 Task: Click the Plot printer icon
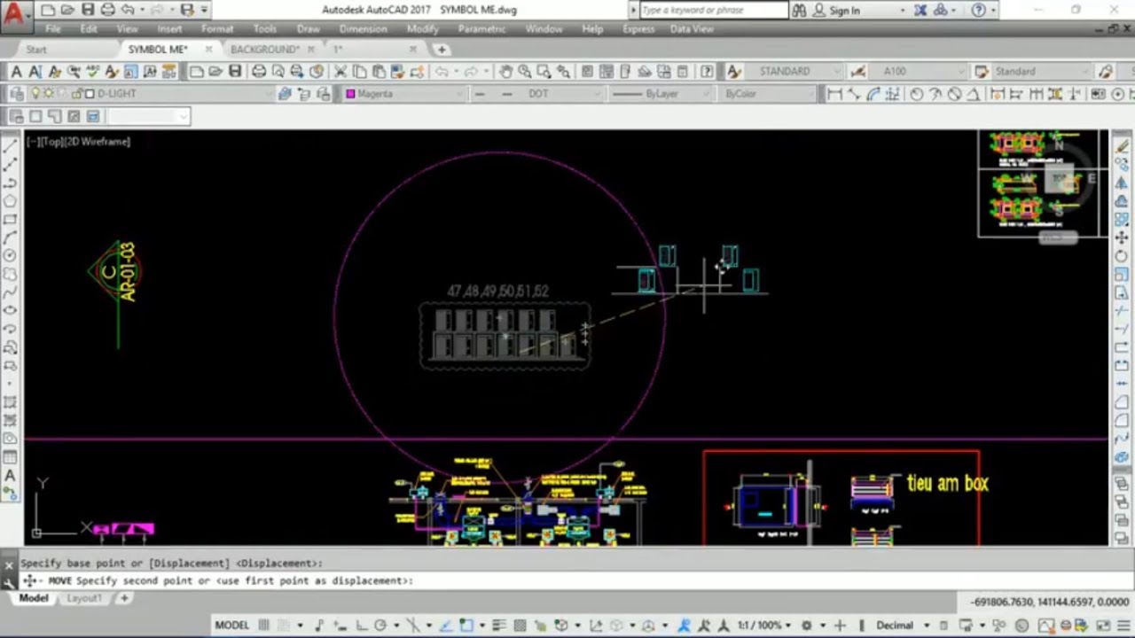point(259,72)
